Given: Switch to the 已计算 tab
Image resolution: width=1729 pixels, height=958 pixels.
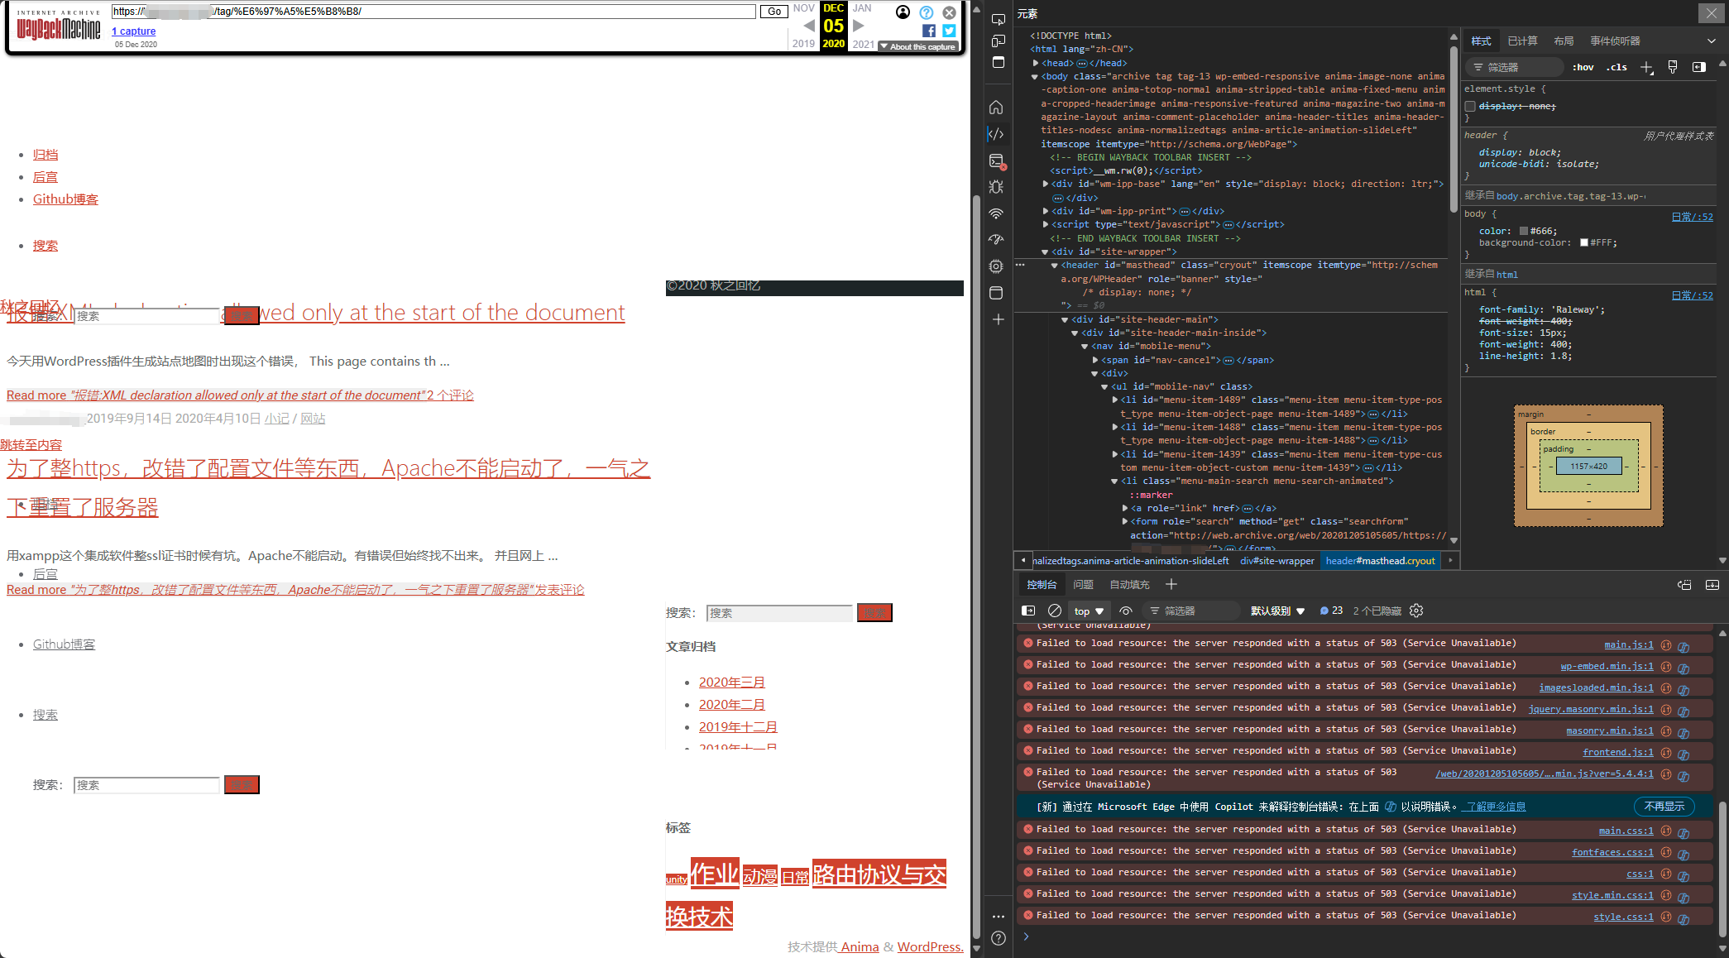Looking at the screenshot, I should 1522,41.
